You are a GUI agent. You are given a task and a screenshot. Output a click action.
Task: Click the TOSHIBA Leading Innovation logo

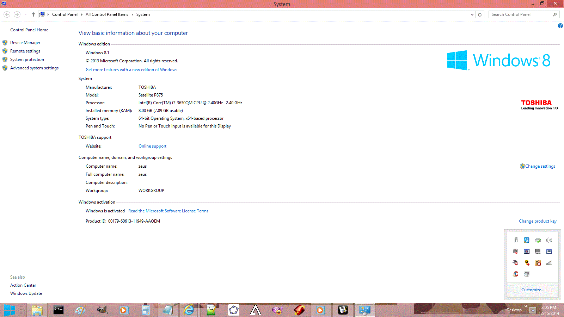point(539,105)
